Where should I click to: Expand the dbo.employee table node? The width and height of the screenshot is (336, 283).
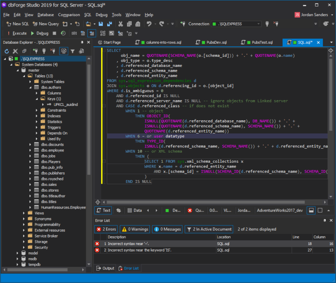pos(30,150)
